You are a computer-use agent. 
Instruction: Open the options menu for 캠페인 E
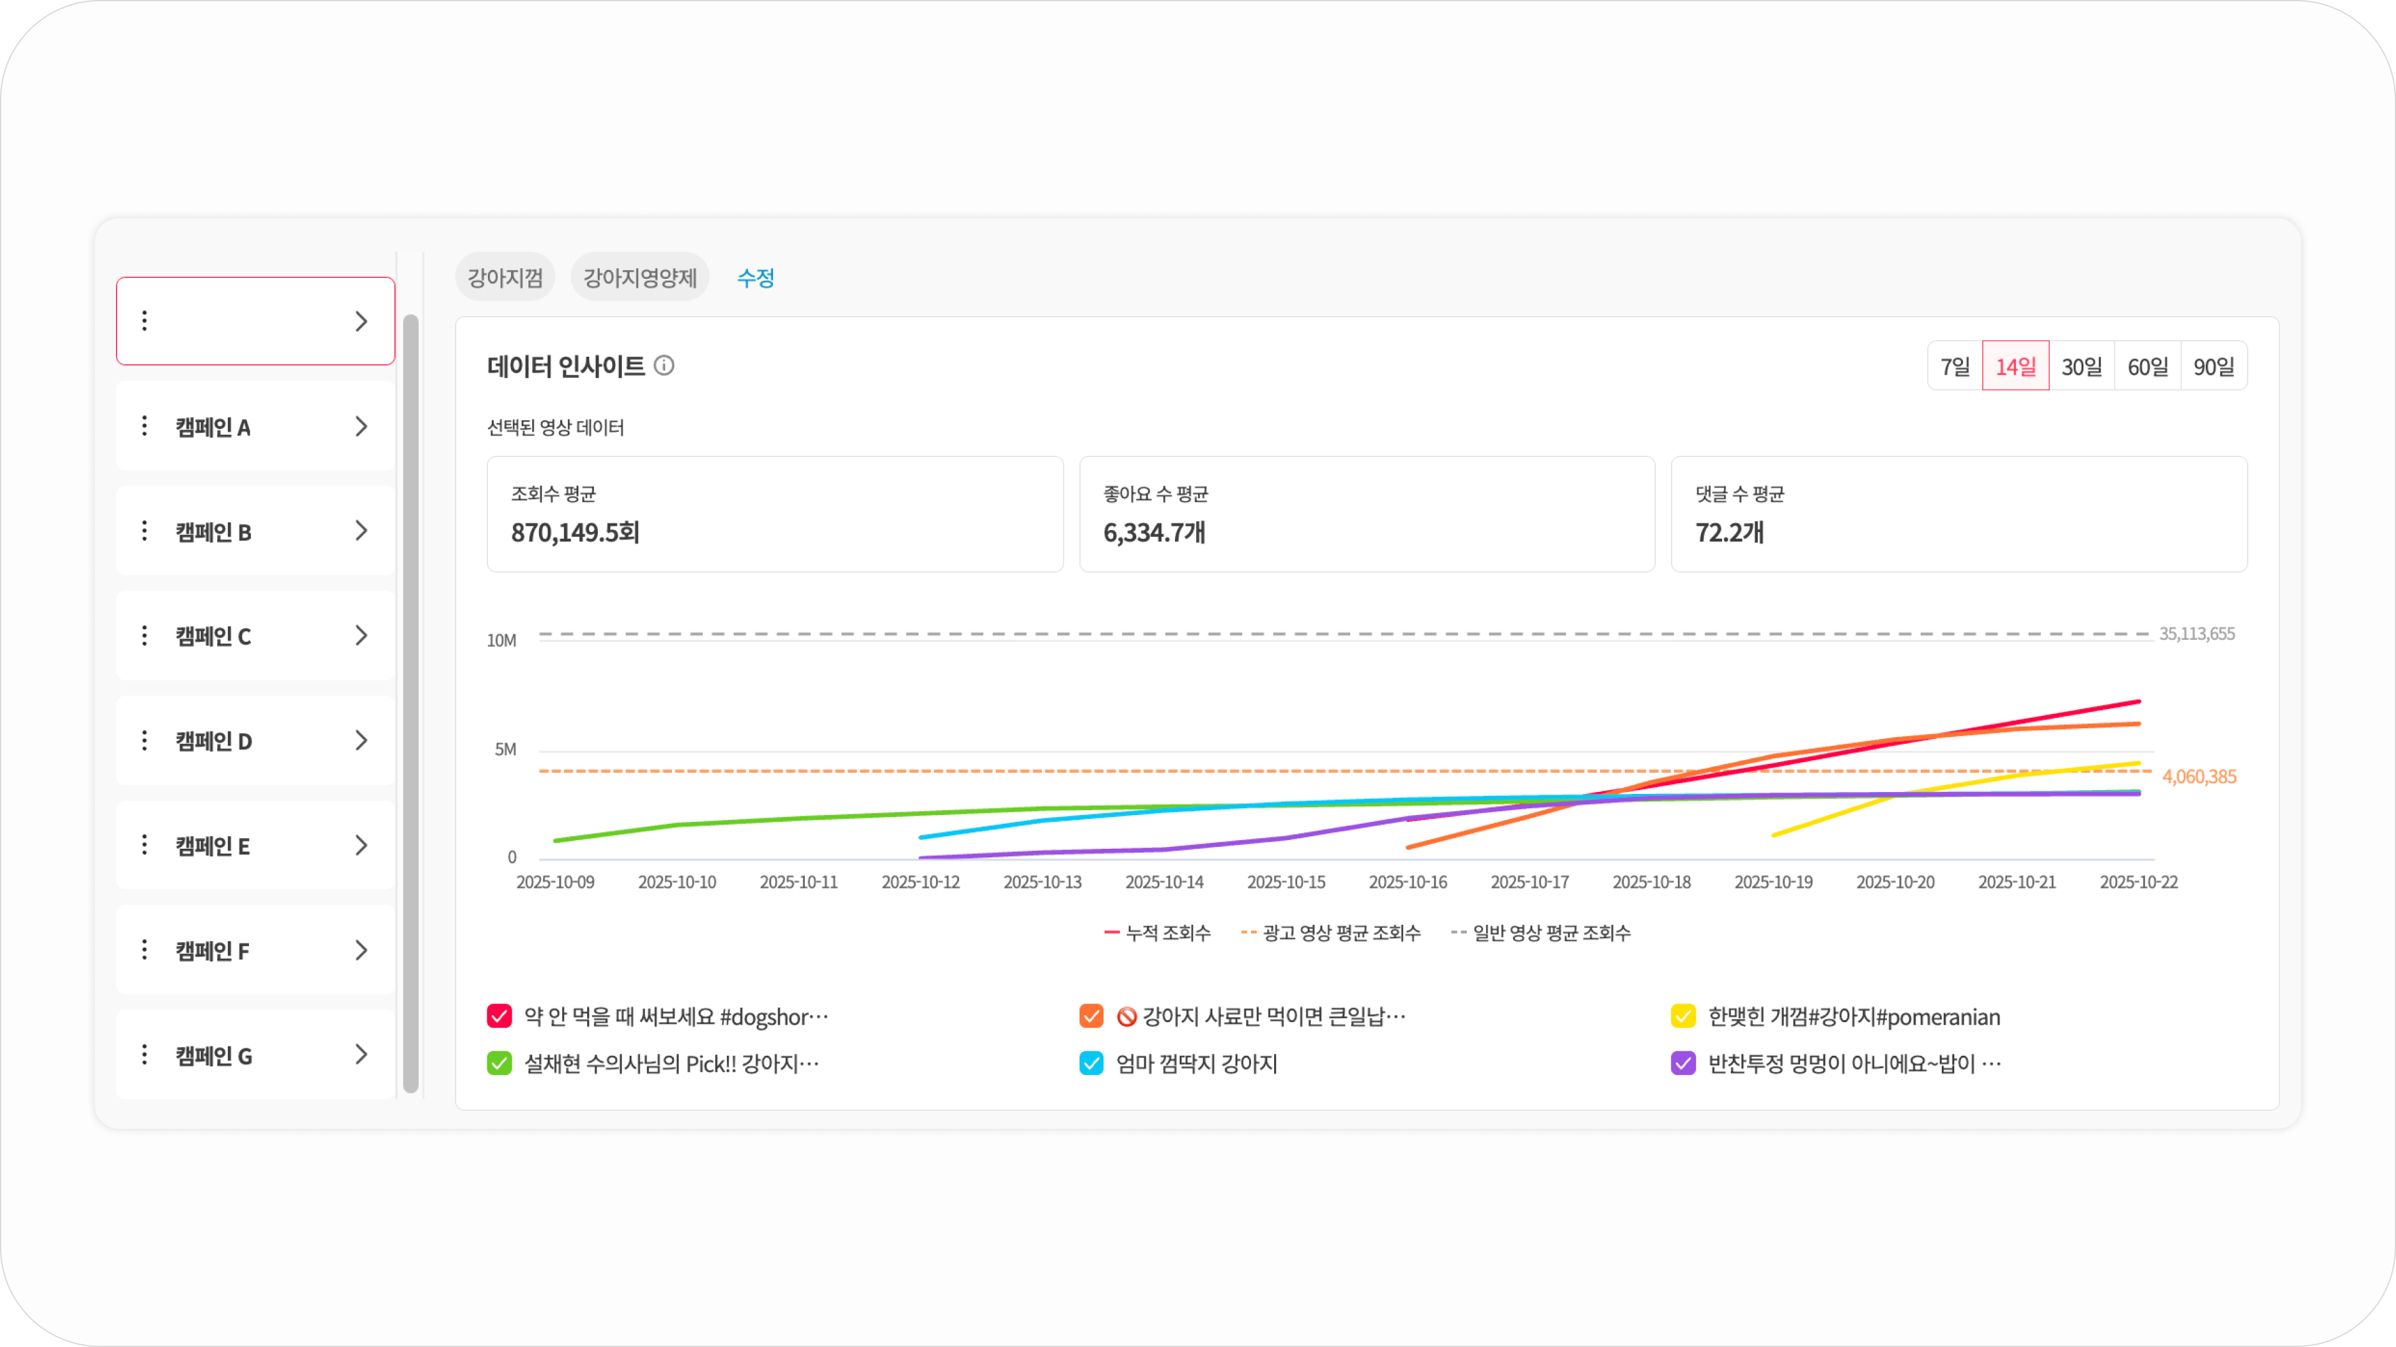[x=144, y=845]
